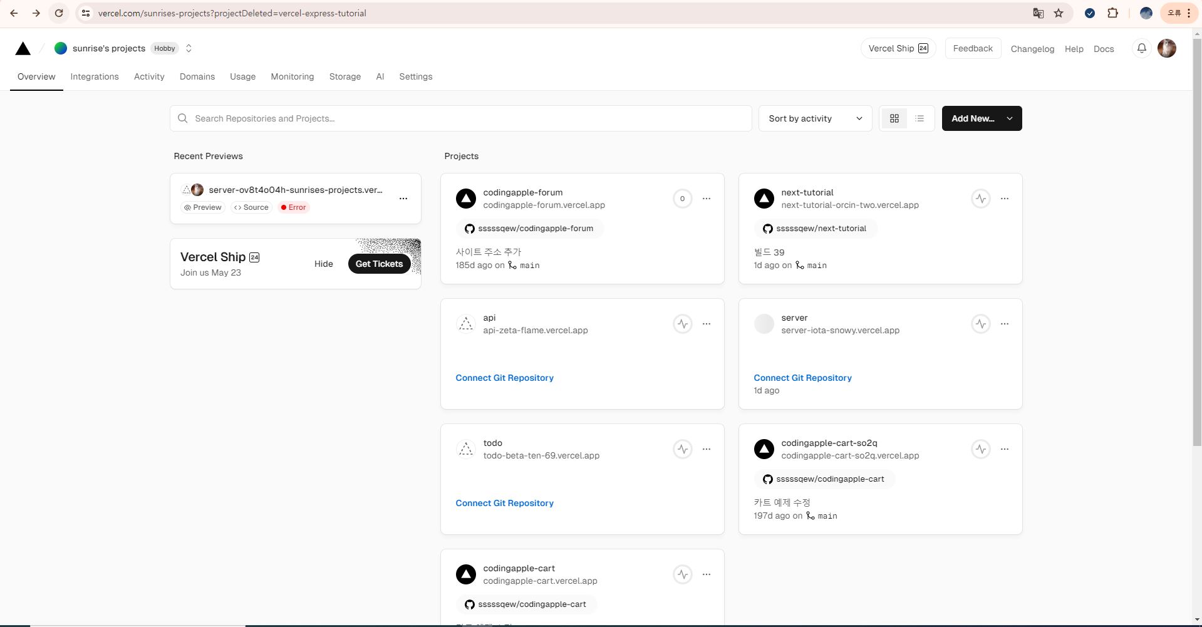Click next-tutorial project logo icon
The height and width of the screenshot is (627, 1202).
pos(764,199)
